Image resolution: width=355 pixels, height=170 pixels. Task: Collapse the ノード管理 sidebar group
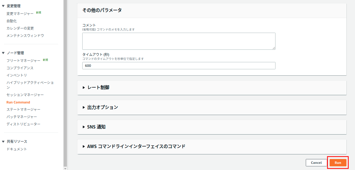(3, 53)
